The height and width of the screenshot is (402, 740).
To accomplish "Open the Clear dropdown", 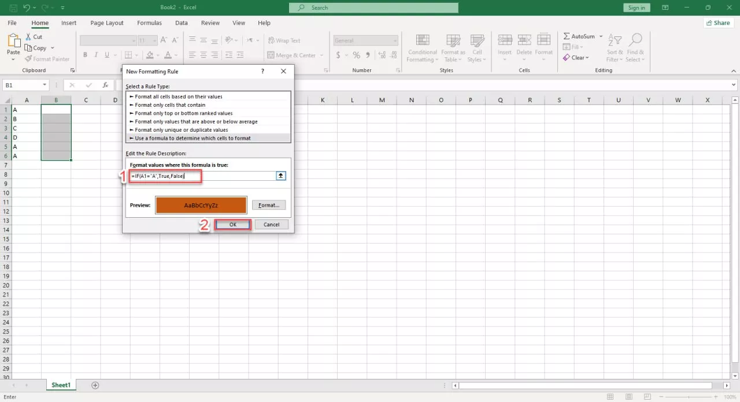I will pyautogui.click(x=576, y=58).
